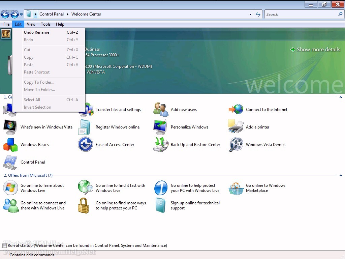Image resolution: width=345 pixels, height=259 pixels.
Task: Click the Add a printer icon
Action: (236, 126)
